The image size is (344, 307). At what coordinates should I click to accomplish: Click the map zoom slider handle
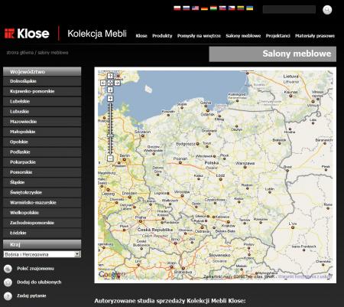pos(110,136)
